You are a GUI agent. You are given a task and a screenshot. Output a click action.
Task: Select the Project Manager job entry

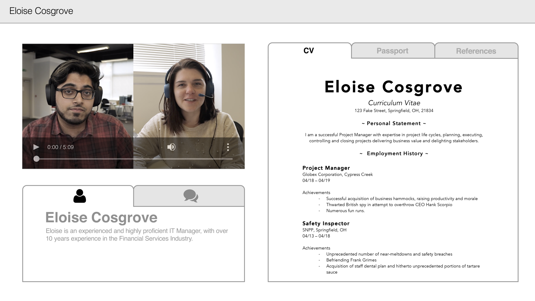326,168
